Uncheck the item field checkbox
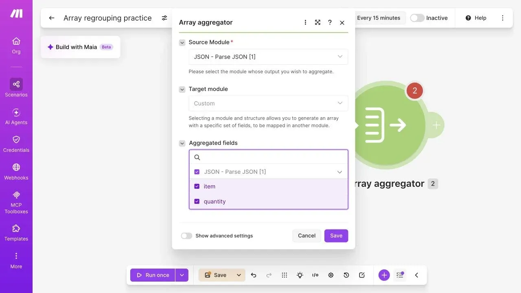Image resolution: width=521 pixels, height=293 pixels. tap(197, 186)
